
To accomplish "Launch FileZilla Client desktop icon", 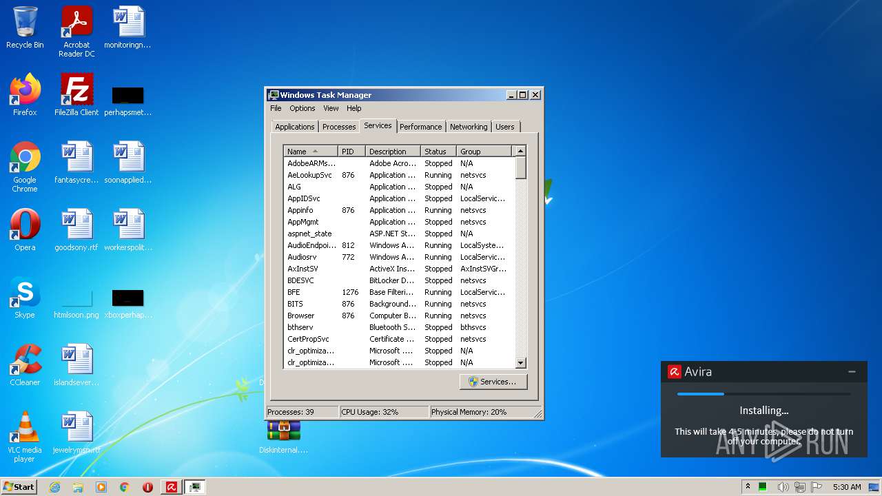I will (76, 95).
